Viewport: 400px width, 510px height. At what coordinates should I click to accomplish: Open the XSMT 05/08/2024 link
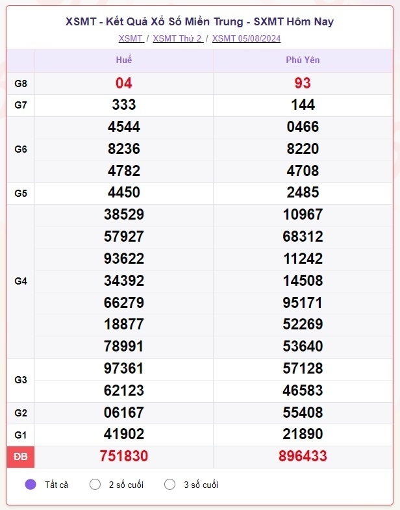pyautogui.click(x=247, y=38)
